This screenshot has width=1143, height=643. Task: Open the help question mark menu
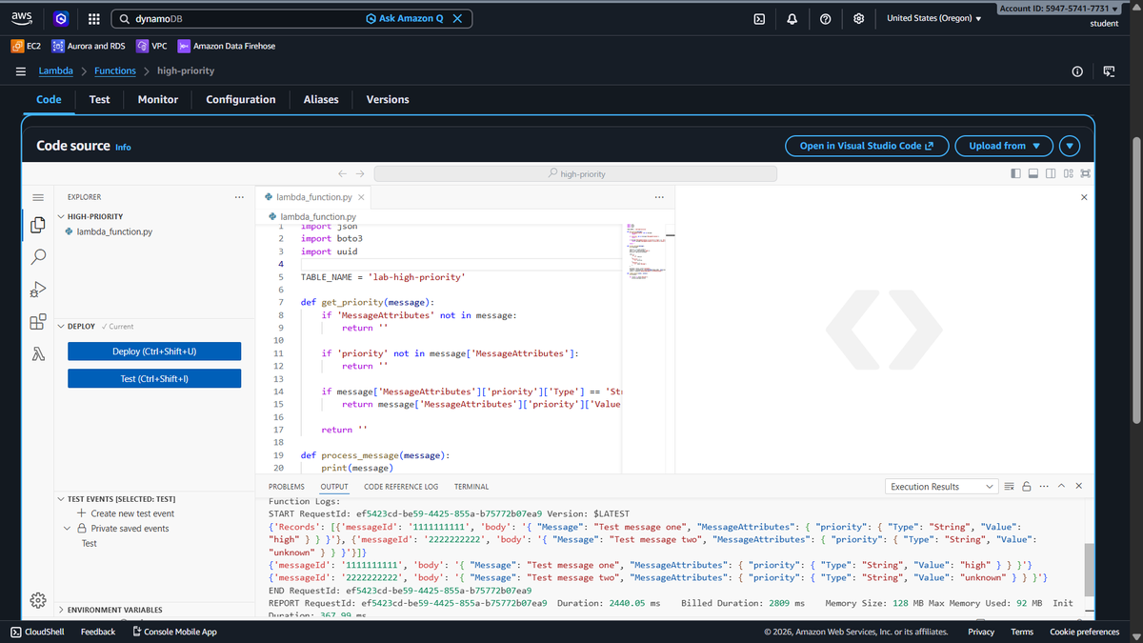coord(826,19)
